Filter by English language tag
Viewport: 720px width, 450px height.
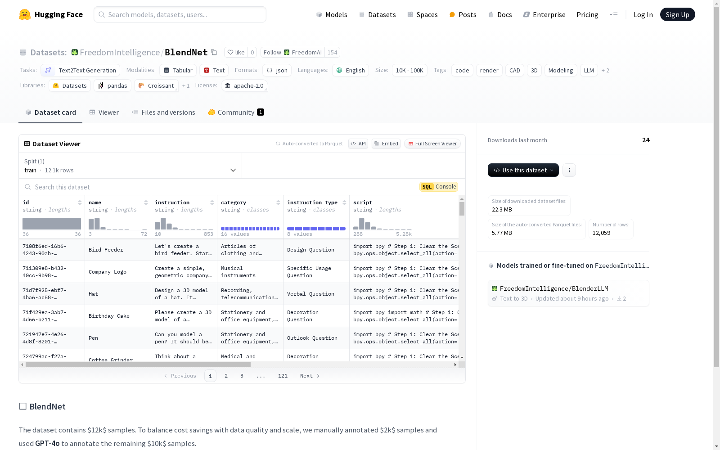coord(351,70)
